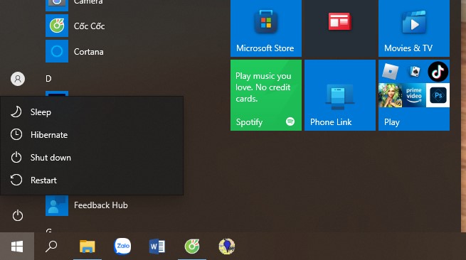The width and height of the screenshot is (466, 260).
Task: Click Shut down in the power menu
Action: click(92, 158)
